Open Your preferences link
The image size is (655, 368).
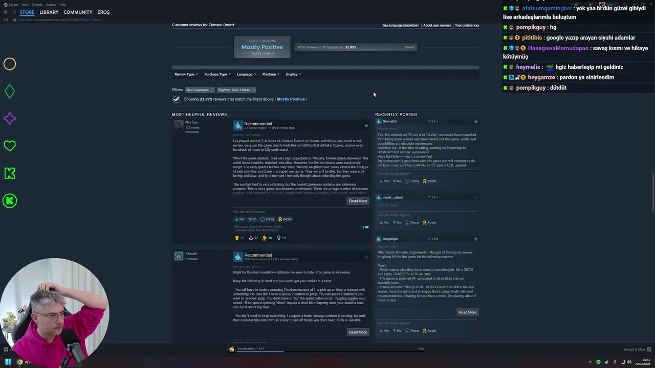[467, 25]
